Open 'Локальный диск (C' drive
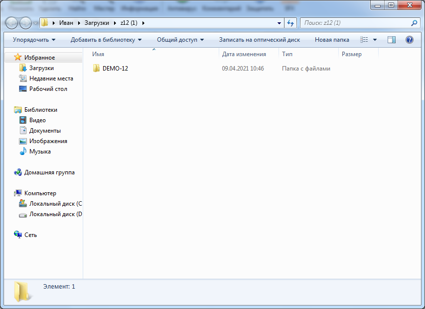 (56, 204)
